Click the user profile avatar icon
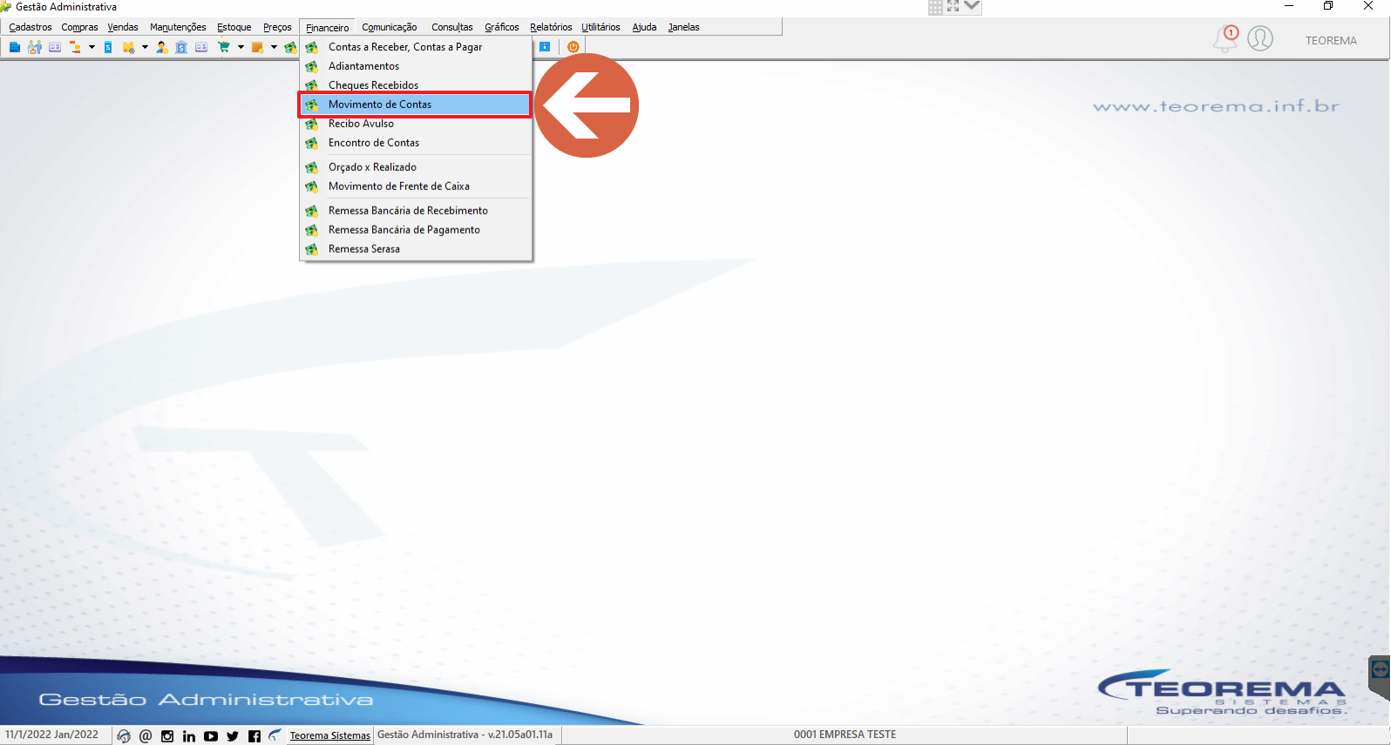 tap(1260, 38)
